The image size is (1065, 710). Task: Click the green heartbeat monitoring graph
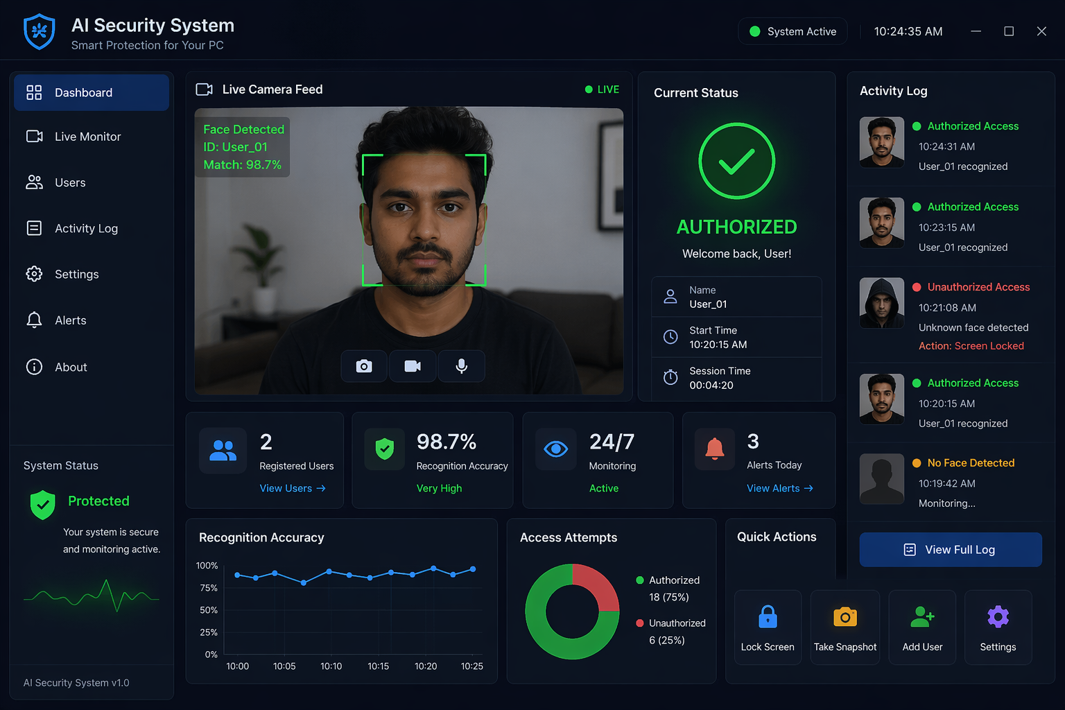(92, 596)
